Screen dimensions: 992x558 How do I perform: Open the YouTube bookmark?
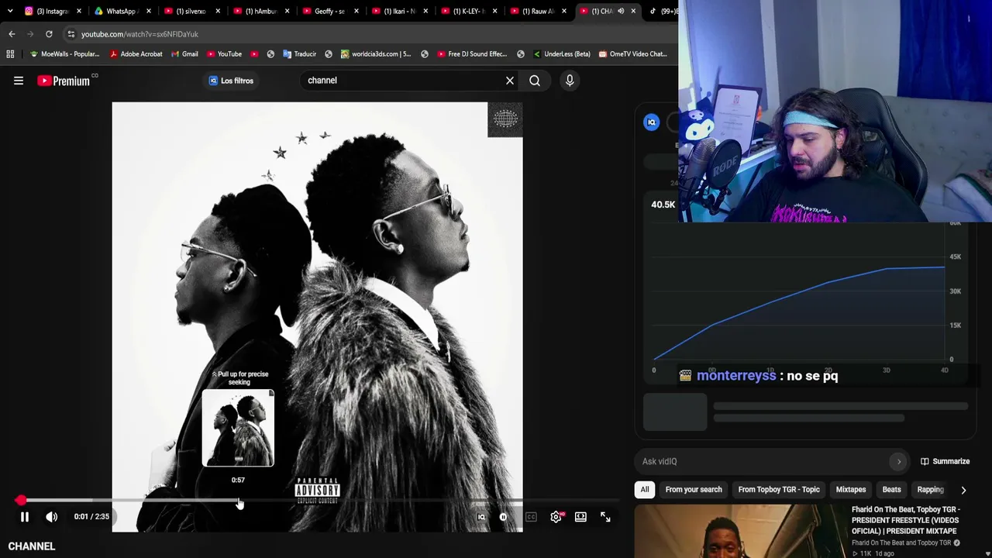[x=224, y=54]
